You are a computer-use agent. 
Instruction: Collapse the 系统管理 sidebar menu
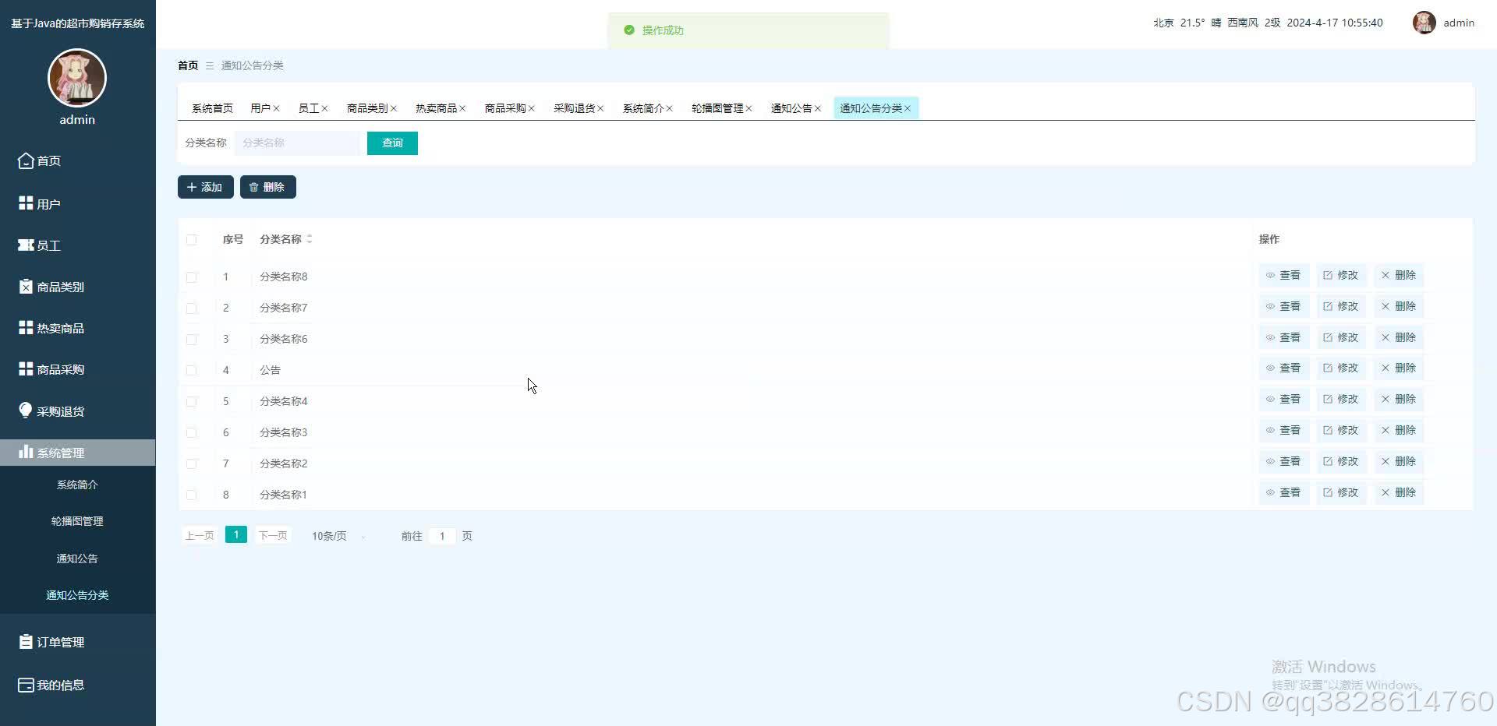[x=77, y=453]
